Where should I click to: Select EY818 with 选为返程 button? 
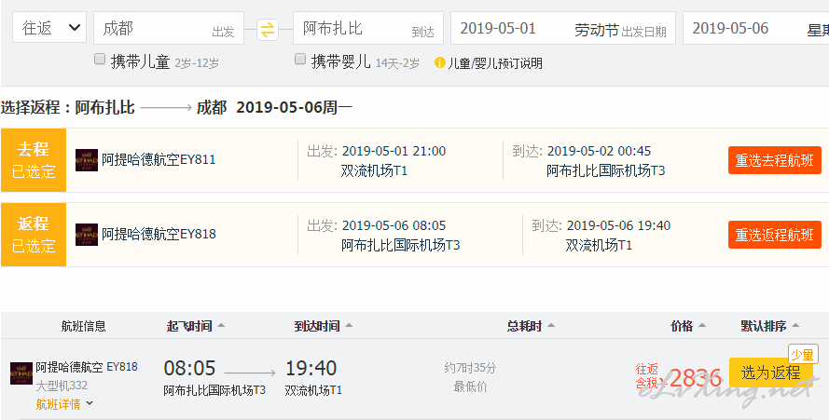coord(771,373)
